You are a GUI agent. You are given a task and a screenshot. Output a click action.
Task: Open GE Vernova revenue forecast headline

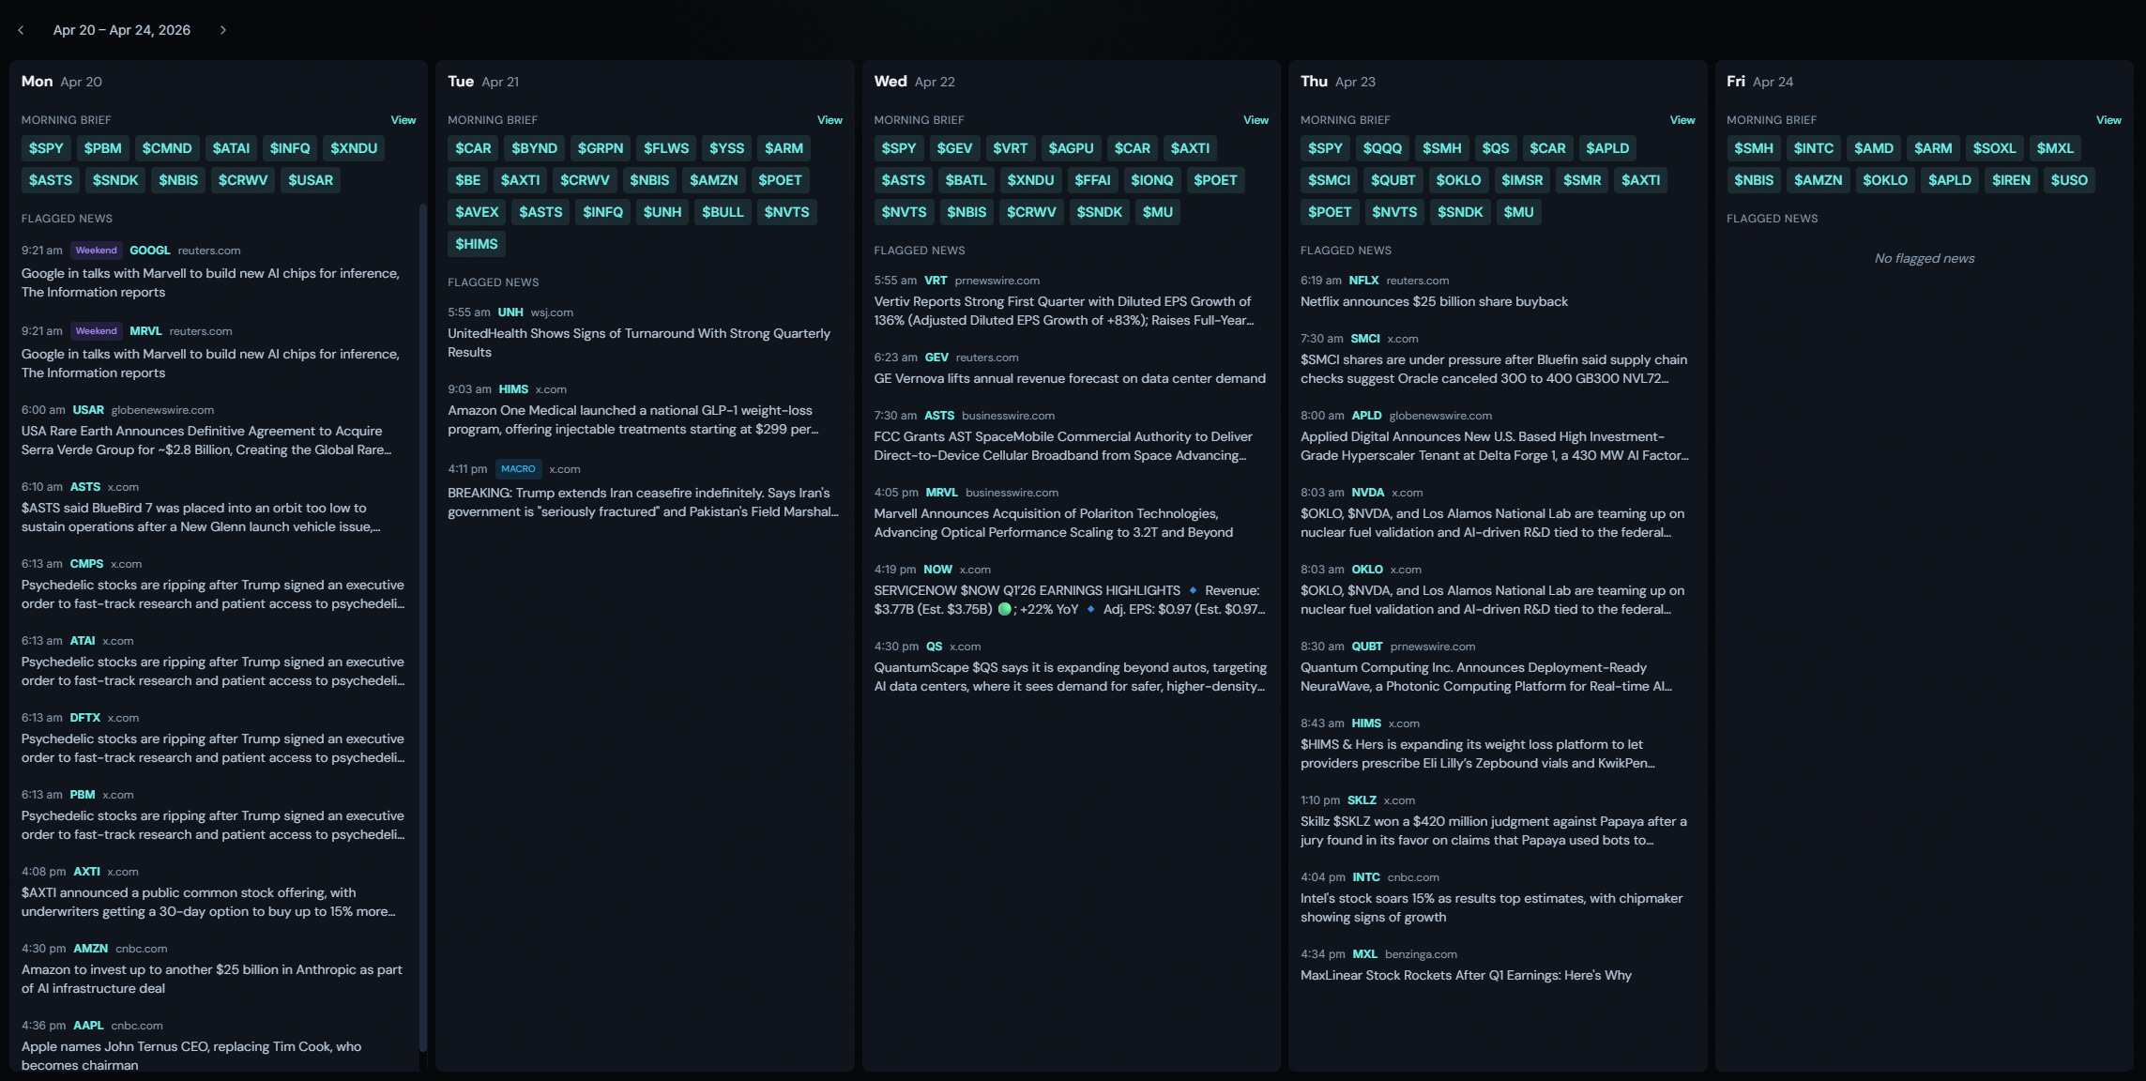[x=1069, y=378]
